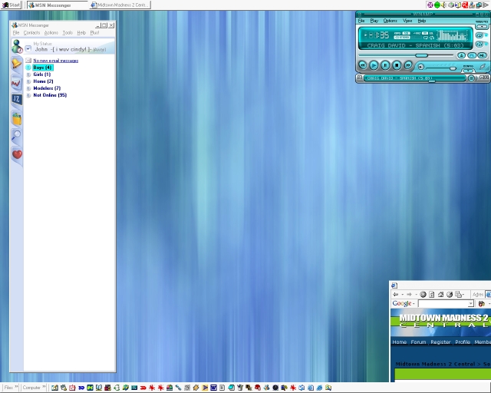The image size is (491, 393).
Task: Click the magnifier search tab in MSN
Action: pyautogui.click(x=17, y=136)
